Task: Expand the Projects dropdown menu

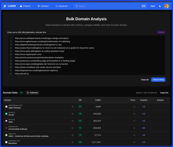Action: coord(26,6)
